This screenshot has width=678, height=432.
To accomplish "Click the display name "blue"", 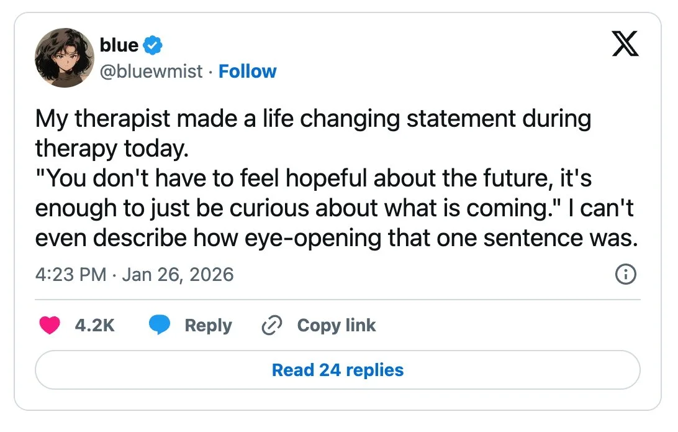I will click(119, 45).
